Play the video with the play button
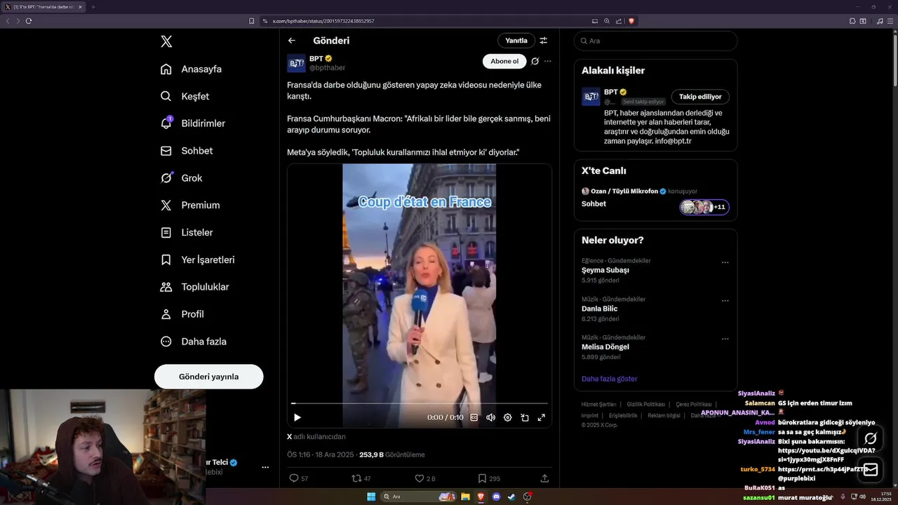The width and height of the screenshot is (898, 505). (x=297, y=417)
